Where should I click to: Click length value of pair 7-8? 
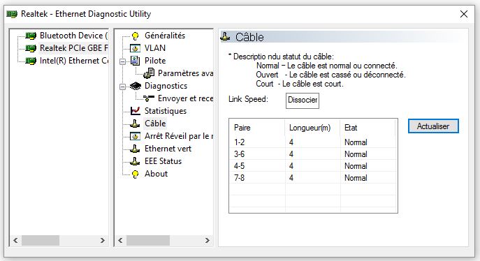[x=291, y=178]
